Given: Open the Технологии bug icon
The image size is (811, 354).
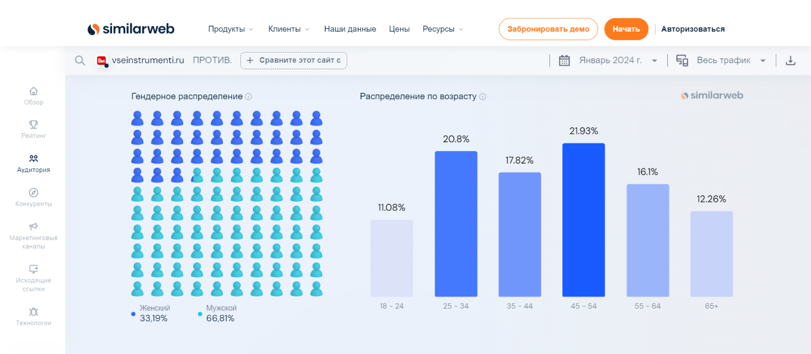Looking at the screenshot, I should pyautogui.click(x=33, y=312).
